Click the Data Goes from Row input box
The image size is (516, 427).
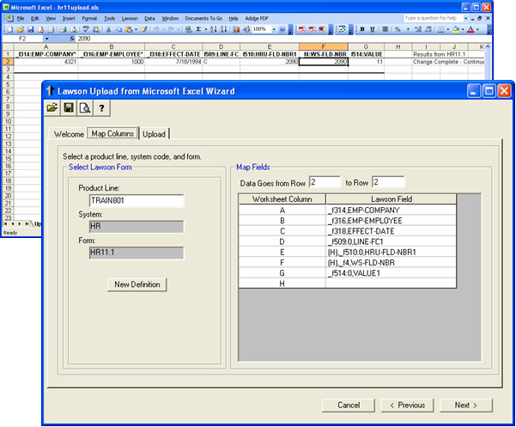point(325,182)
